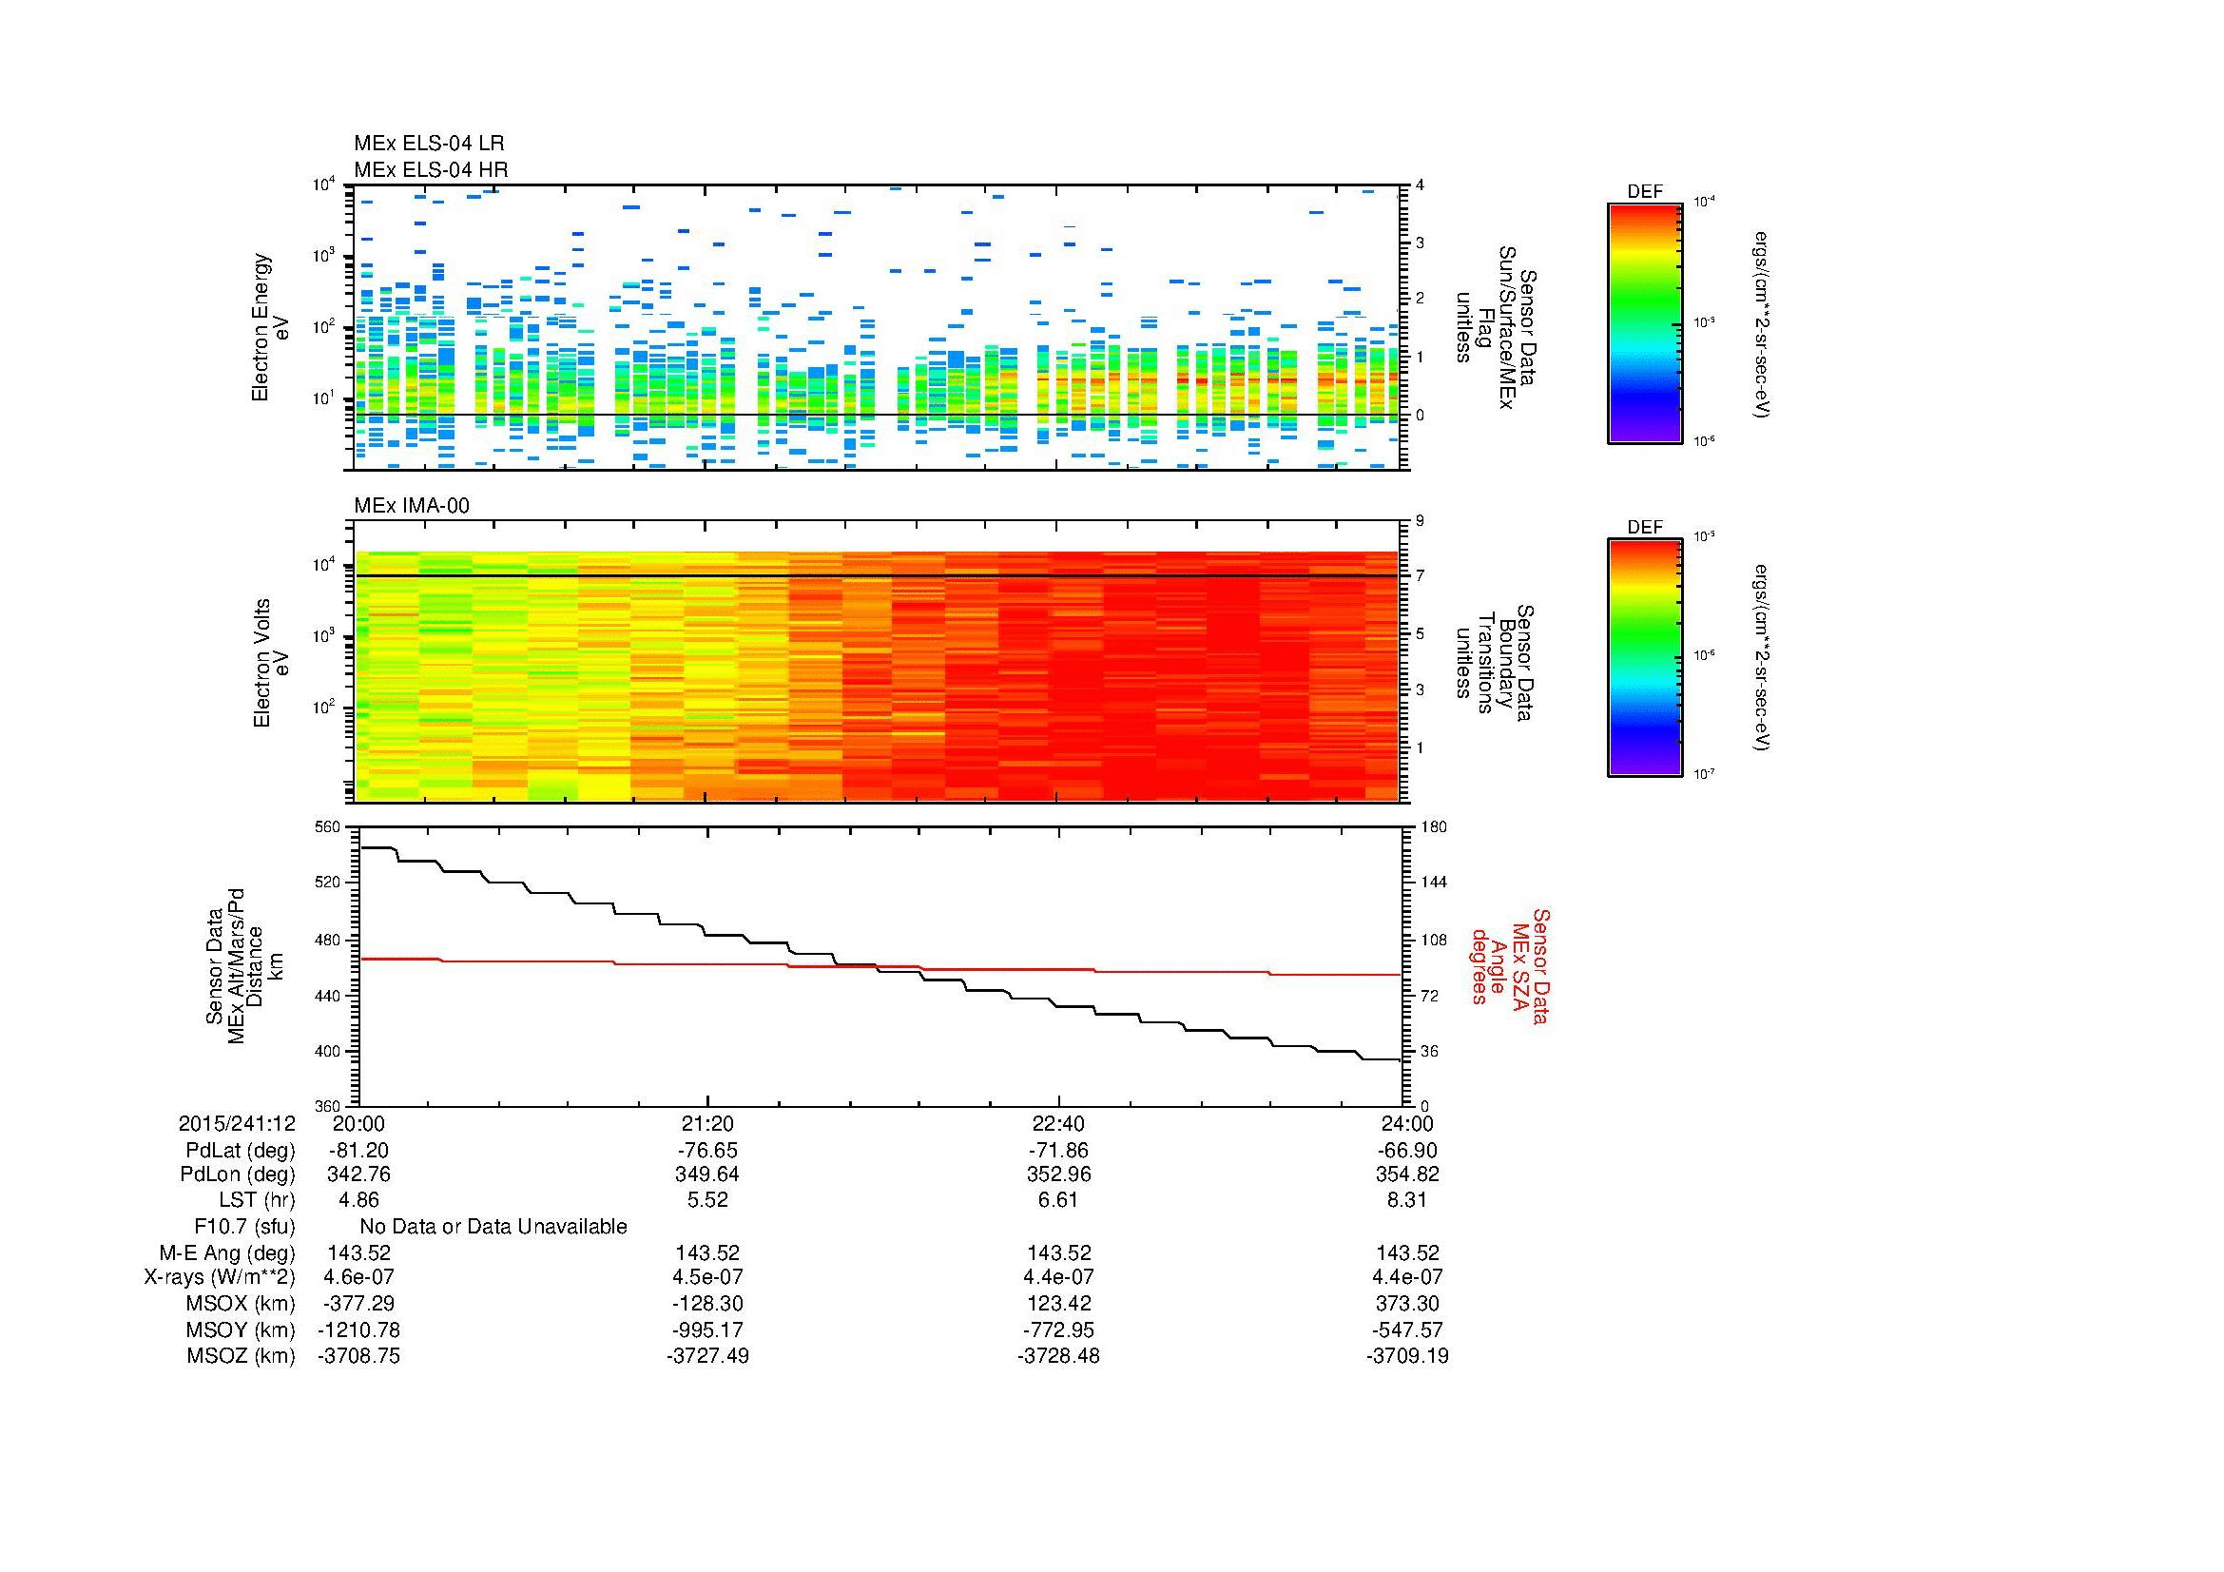Viewport: 2224px width, 1572px height.
Task: Click the Electron Energy eV axis label
Action: click(270, 327)
